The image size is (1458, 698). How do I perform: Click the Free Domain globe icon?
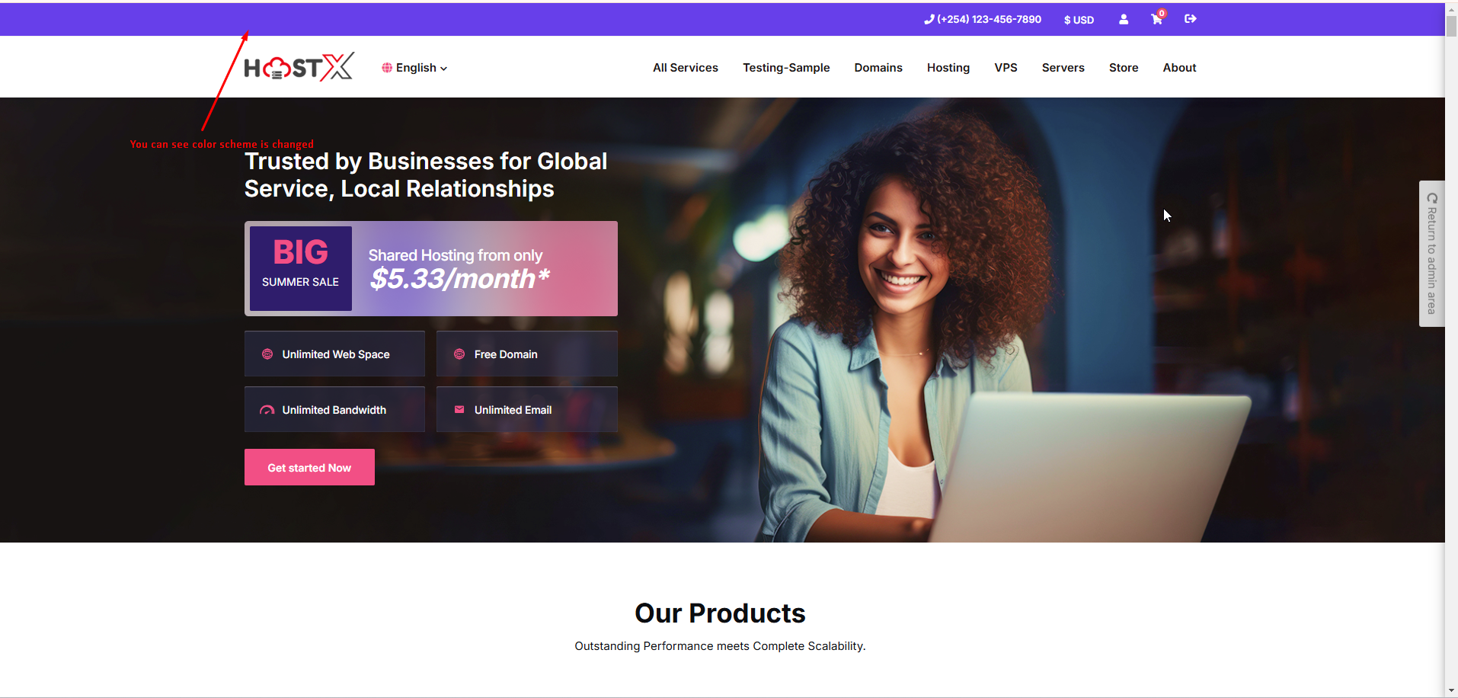[459, 354]
